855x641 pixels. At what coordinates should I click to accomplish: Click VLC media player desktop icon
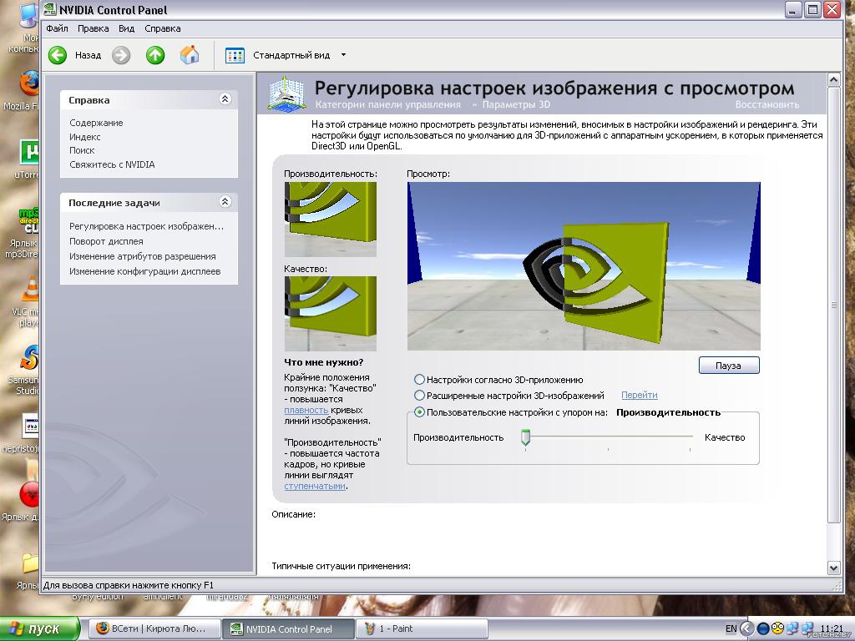pos(31,288)
